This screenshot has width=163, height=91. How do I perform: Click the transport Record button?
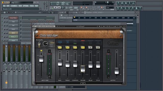pos(63,8)
